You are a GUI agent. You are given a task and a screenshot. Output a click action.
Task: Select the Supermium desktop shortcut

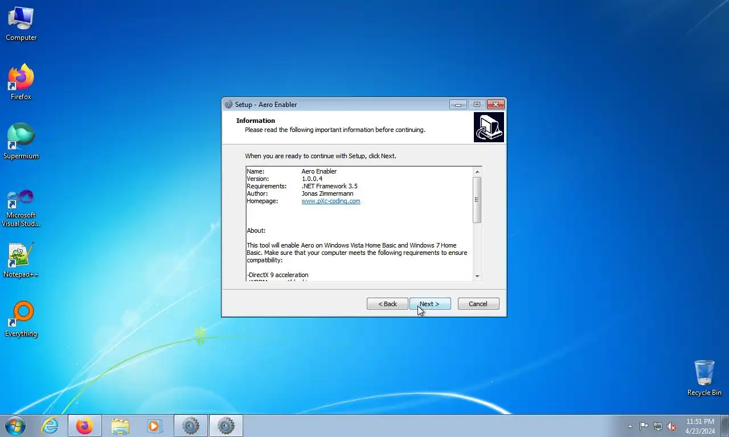pos(21,142)
